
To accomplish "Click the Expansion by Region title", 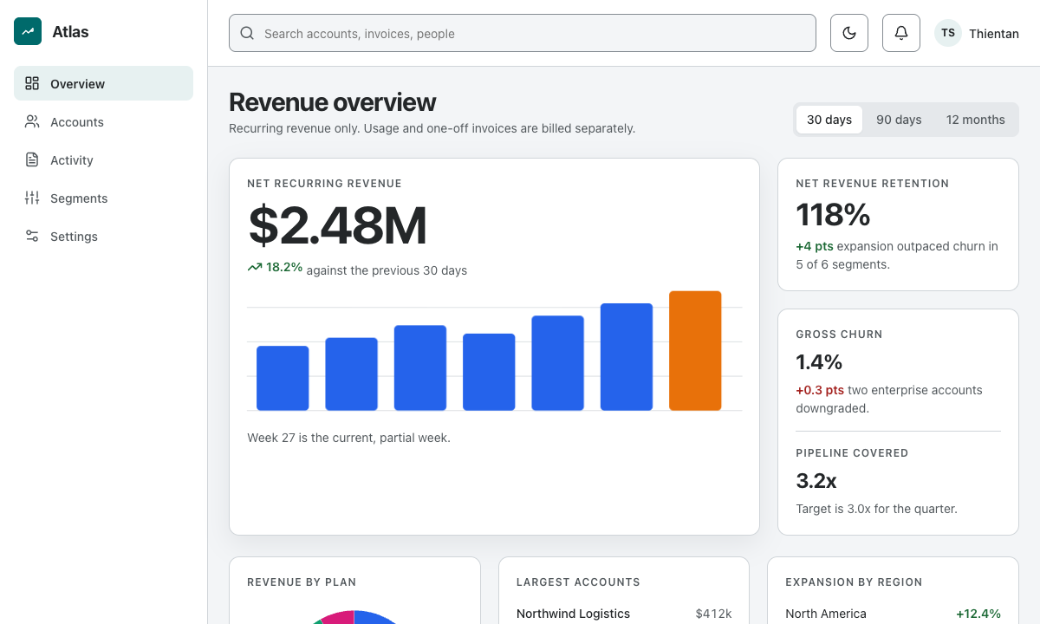I will pyautogui.click(x=854, y=582).
